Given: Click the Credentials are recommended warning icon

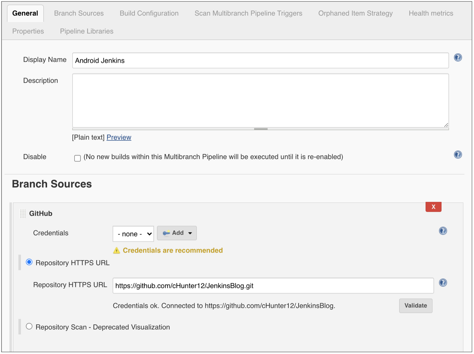Looking at the screenshot, I should (116, 251).
